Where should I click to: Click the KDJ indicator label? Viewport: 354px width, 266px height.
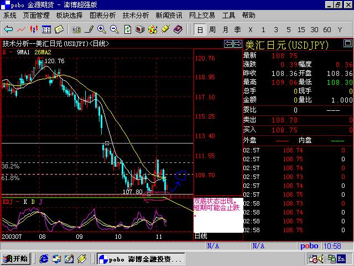tap(8, 202)
